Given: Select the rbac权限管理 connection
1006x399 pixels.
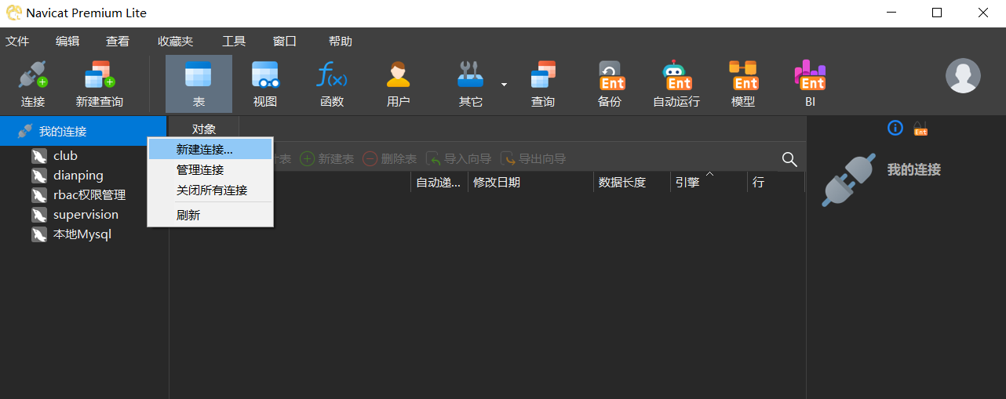Looking at the screenshot, I should point(89,195).
